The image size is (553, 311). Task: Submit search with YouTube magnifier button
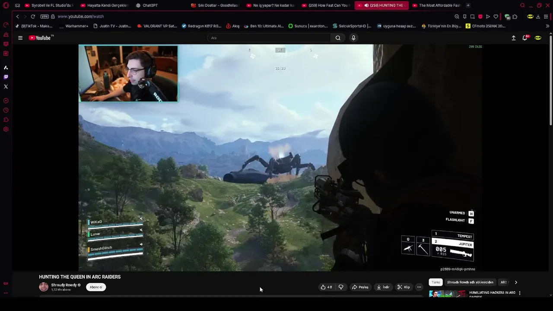point(338,38)
